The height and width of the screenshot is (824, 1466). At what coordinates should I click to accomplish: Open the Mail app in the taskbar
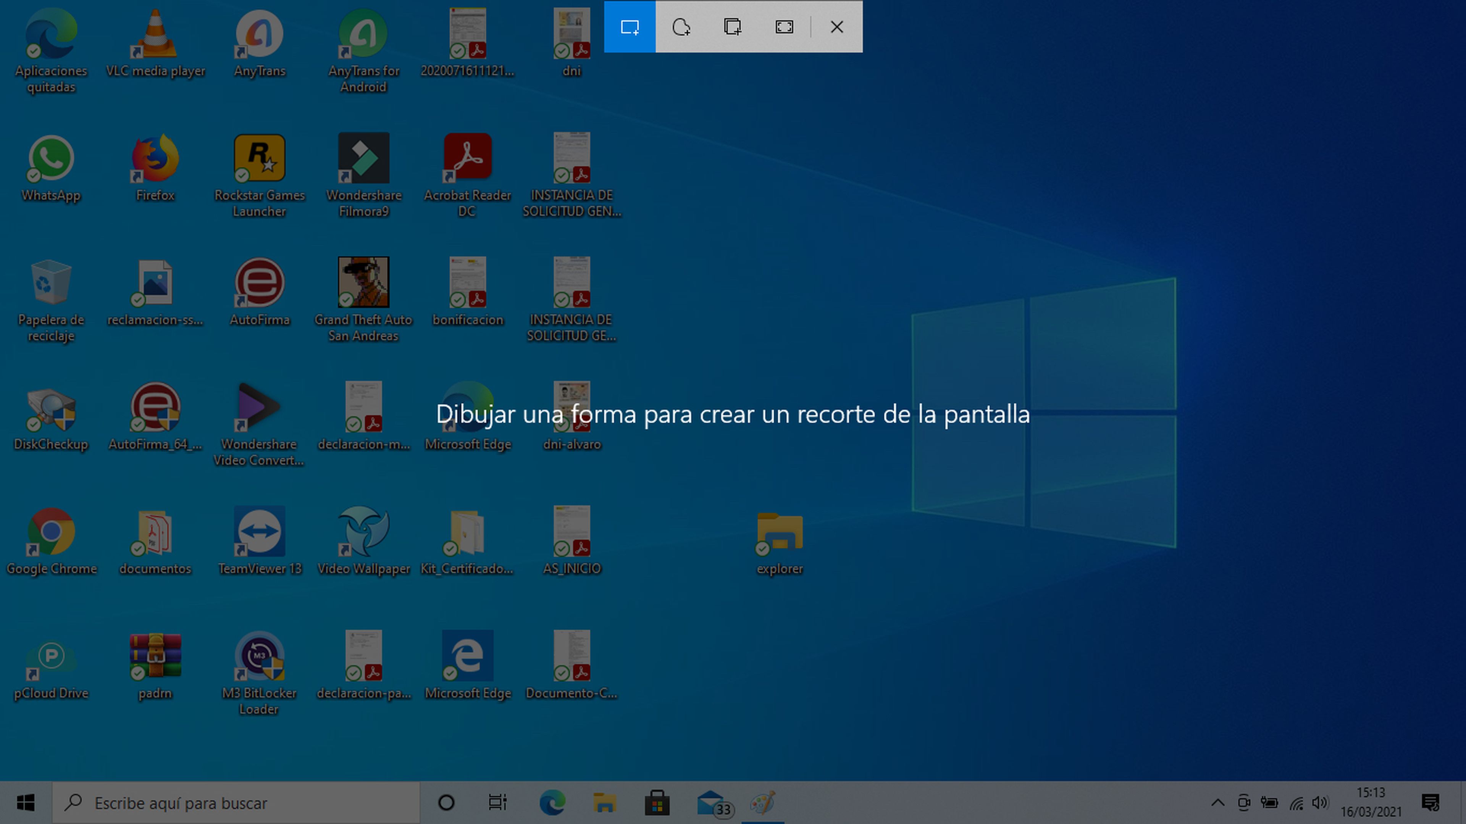[x=711, y=803]
